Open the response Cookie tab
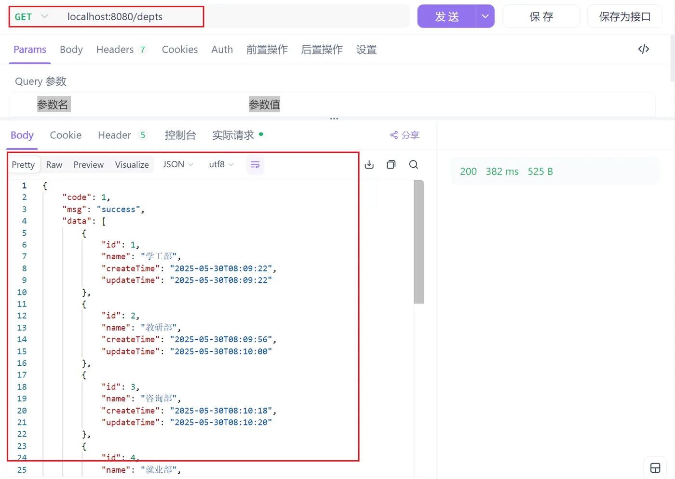 click(x=66, y=135)
